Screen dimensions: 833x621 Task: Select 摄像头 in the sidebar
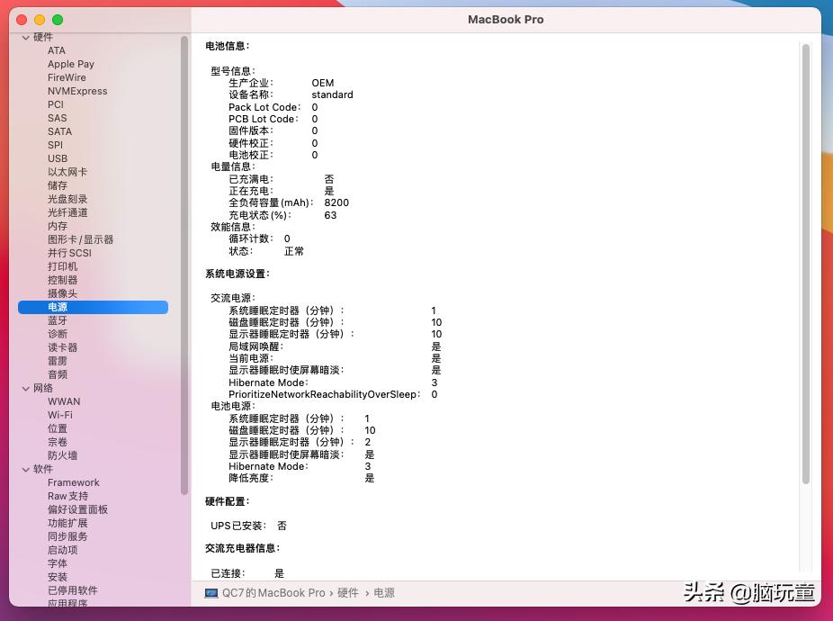tap(61, 293)
